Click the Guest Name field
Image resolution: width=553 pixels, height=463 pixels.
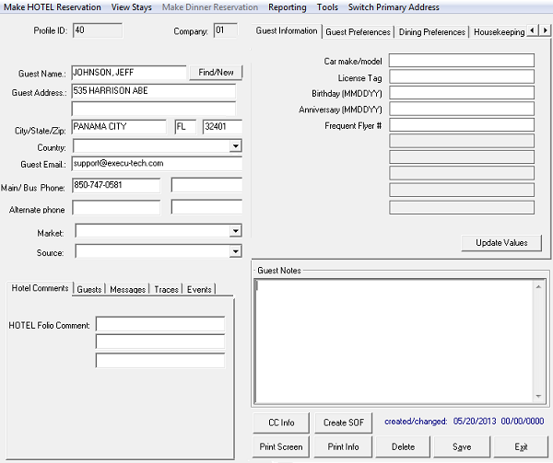(129, 73)
